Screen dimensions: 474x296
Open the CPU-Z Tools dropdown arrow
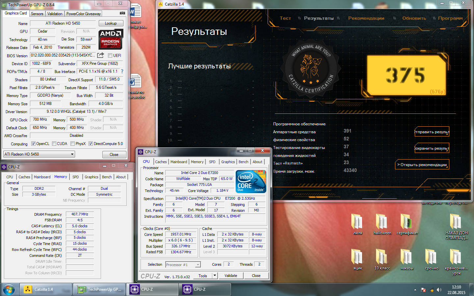point(215,276)
